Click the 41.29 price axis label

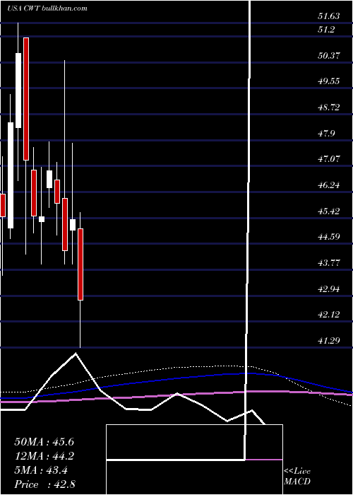pyautogui.click(x=328, y=340)
